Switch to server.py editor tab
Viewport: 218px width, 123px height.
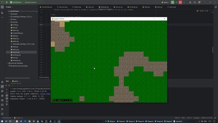coord(118,7)
